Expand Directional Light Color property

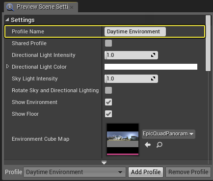click(7, 66)
